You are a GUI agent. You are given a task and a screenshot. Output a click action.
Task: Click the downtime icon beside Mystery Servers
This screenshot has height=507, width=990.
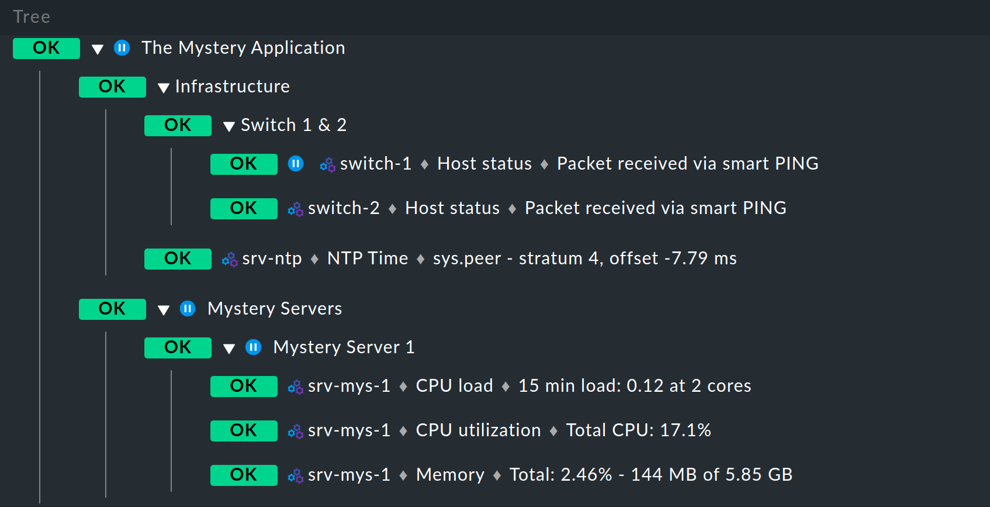[188, 309]
